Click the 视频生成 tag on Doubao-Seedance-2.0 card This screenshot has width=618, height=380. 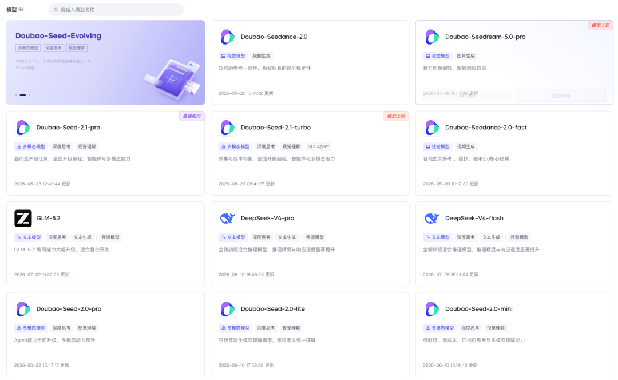tap(262, 56)
